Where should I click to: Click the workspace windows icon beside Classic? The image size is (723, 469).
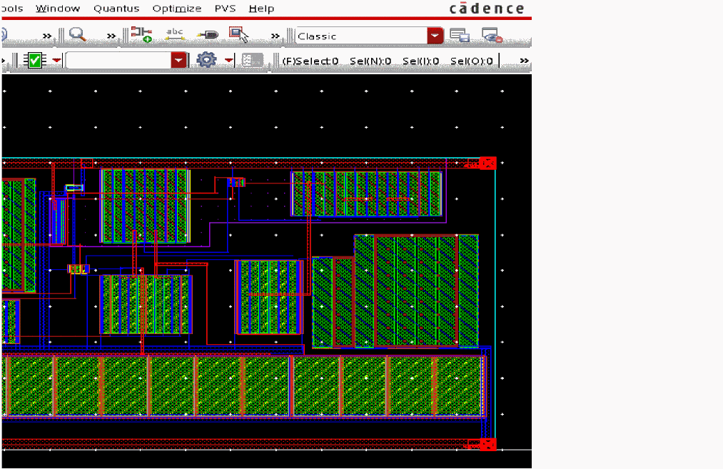pos(459,36)
